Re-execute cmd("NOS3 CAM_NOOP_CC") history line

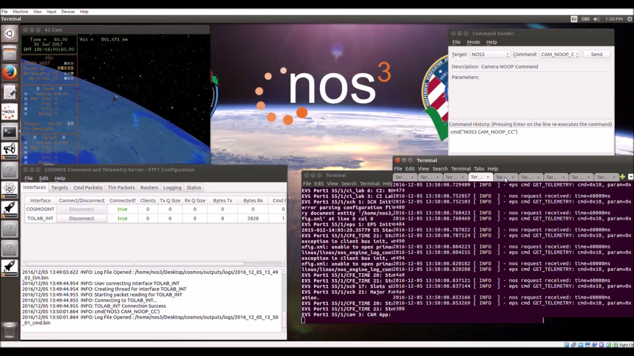point(483,132)
